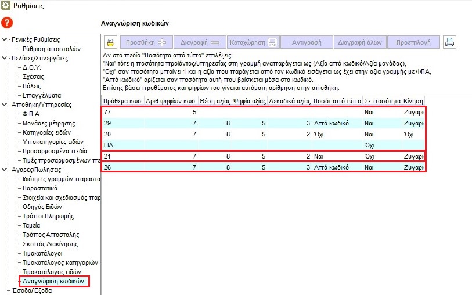The image size is (472, 295).
Task: Click Κίνηση column header
Action: 413,101
